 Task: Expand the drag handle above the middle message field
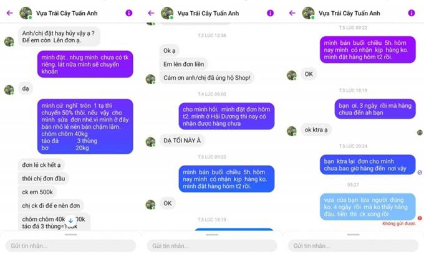click(x=212, y=235)
